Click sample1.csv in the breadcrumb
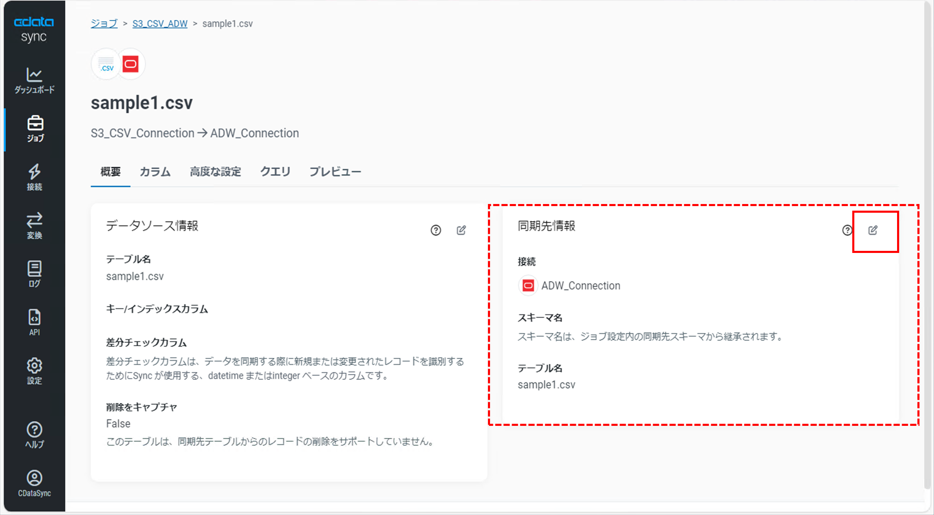934x515 pixels. click(227, 24)
